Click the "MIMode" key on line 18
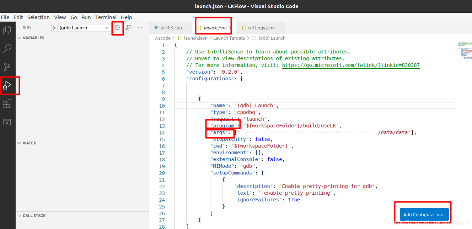 pos(221,166)
